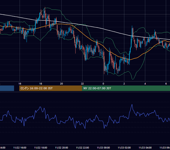Click the 0 hour label on upper axis
170x150 pixels.
click(103, 84)
